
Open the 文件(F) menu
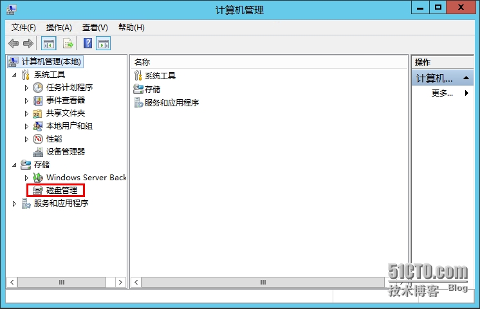point(24,28)
